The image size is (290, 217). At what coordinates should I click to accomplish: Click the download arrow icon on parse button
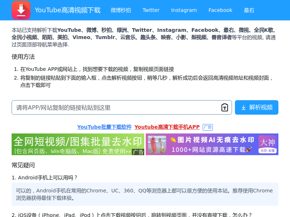244,107
